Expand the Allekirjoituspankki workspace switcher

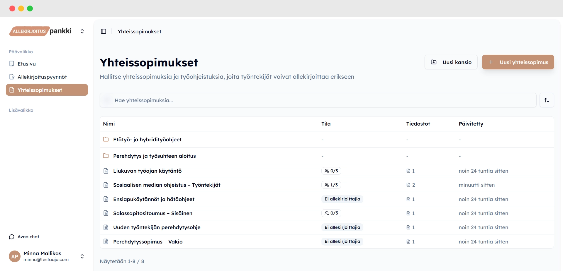pyautogui.click(x=82, y=31)
